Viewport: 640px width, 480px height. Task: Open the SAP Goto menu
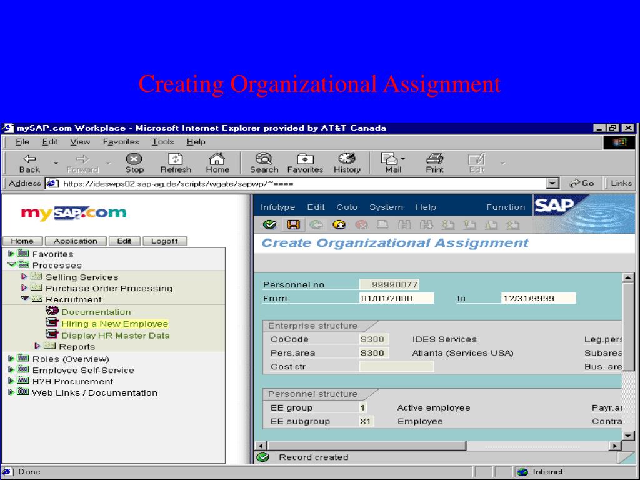(x=347, y=207)
